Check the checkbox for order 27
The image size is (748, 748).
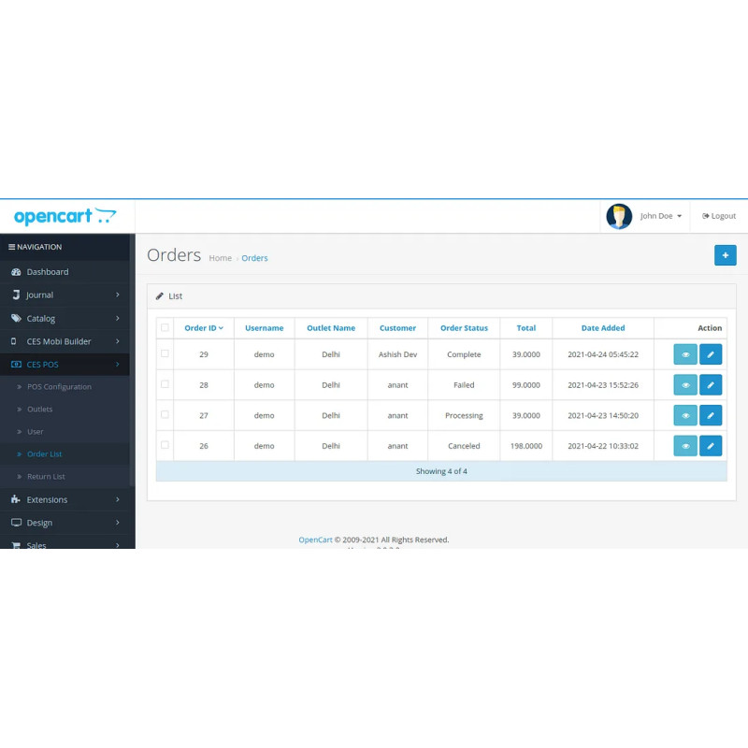click(165, 415)
